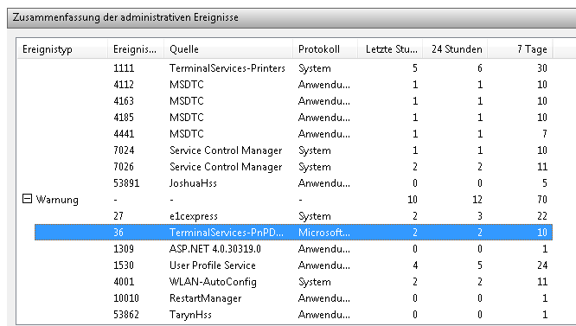The height and width of the screenshot is (326, 576).
Task: Click event ID 10010 cell
Action: coord(126,298)
